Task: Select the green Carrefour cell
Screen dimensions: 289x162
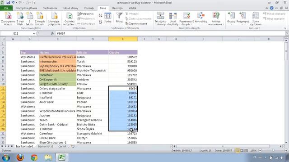Action: click(58, 75)
